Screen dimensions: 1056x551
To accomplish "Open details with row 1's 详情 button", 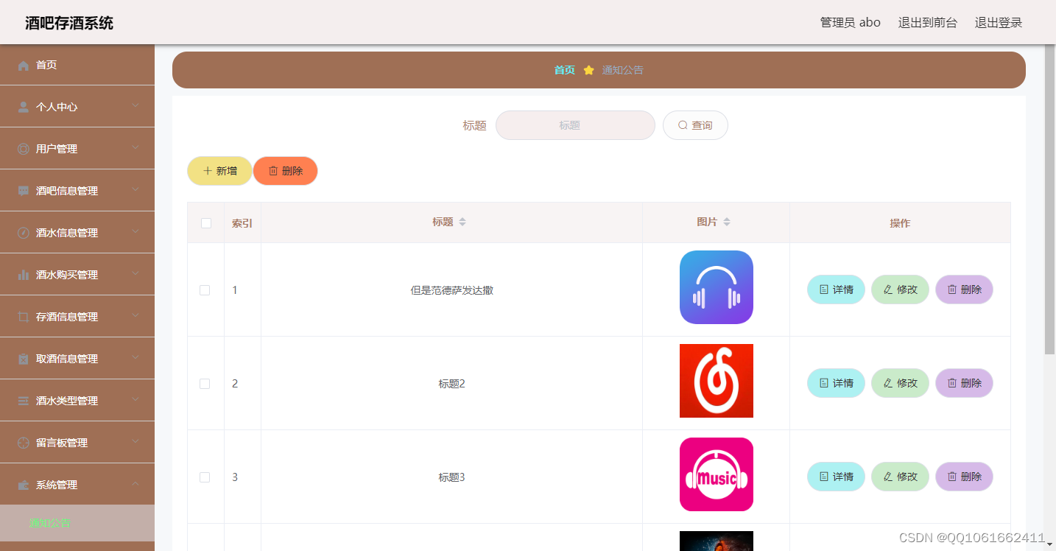I will tap(835, 289).
